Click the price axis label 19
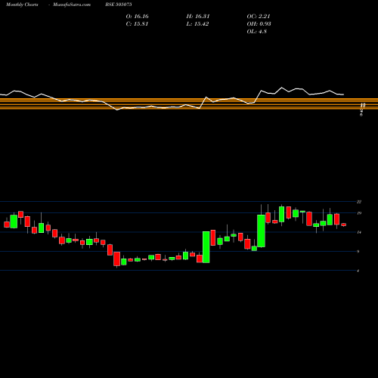The image size is (378, 378). tap(359, 213)
